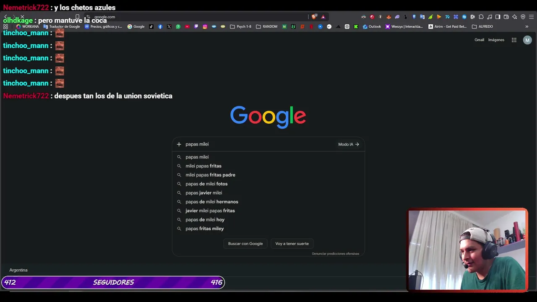The height and width of the screenshot is (302, 537).
Task: Open Instagram bookmark icon
Action: (x=205, y=26)
